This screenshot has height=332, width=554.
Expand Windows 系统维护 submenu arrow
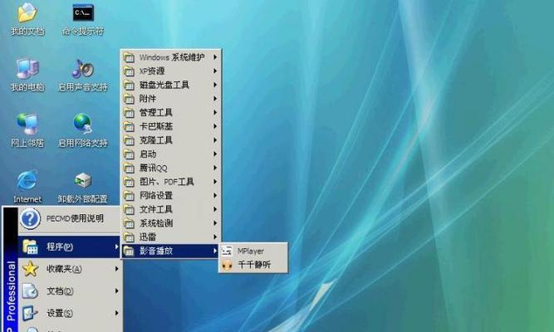(x=215, y=57)
